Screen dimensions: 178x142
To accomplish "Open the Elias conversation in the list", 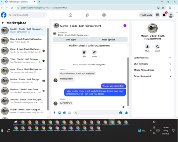I will pyautogui.click(x=23, y=40).
